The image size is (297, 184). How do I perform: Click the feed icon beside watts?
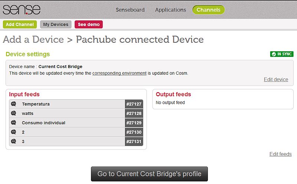tap(14, 113)
